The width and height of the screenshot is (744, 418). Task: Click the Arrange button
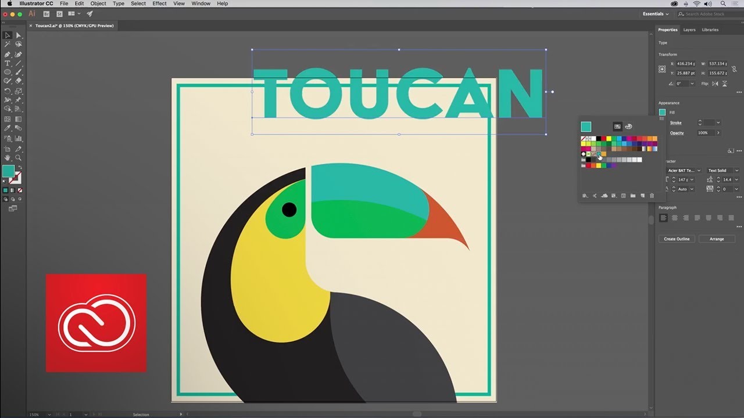click(717, 239)
